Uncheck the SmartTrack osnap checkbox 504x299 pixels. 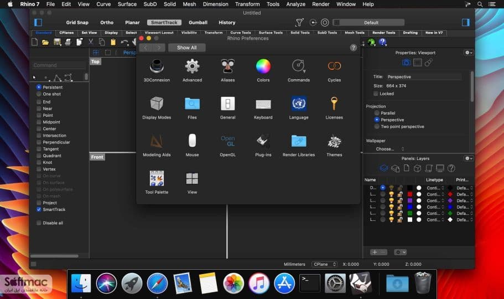[x=39, y=209]
